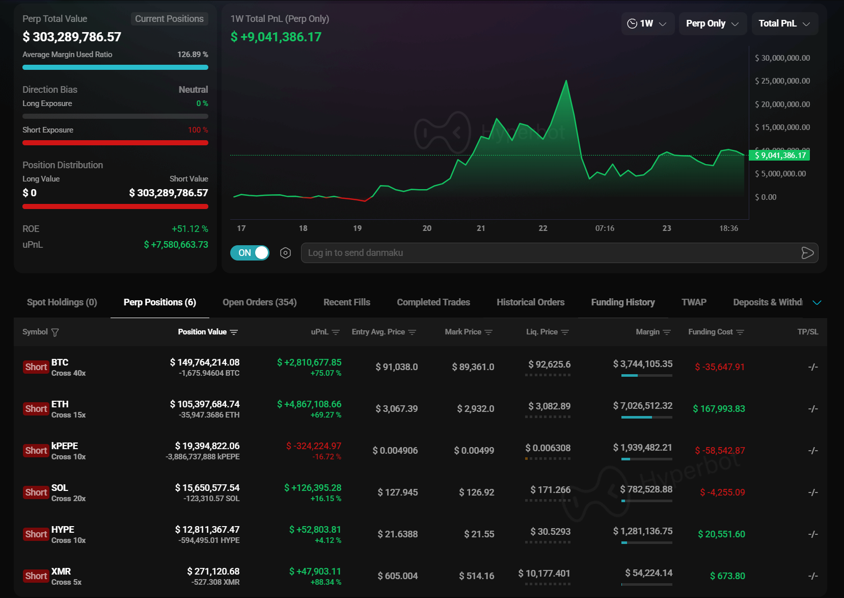This screenshot has width=844, height=598.
Task: Click the uPnL column sort icon
Action: click(x=336, y=332)
